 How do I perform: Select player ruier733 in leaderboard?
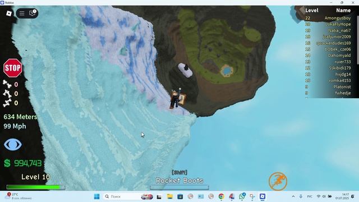[x=343, y=62]
